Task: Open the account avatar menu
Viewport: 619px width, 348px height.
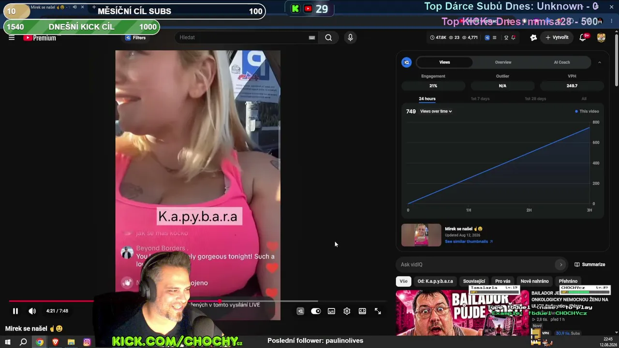Action: coord(601,38)
